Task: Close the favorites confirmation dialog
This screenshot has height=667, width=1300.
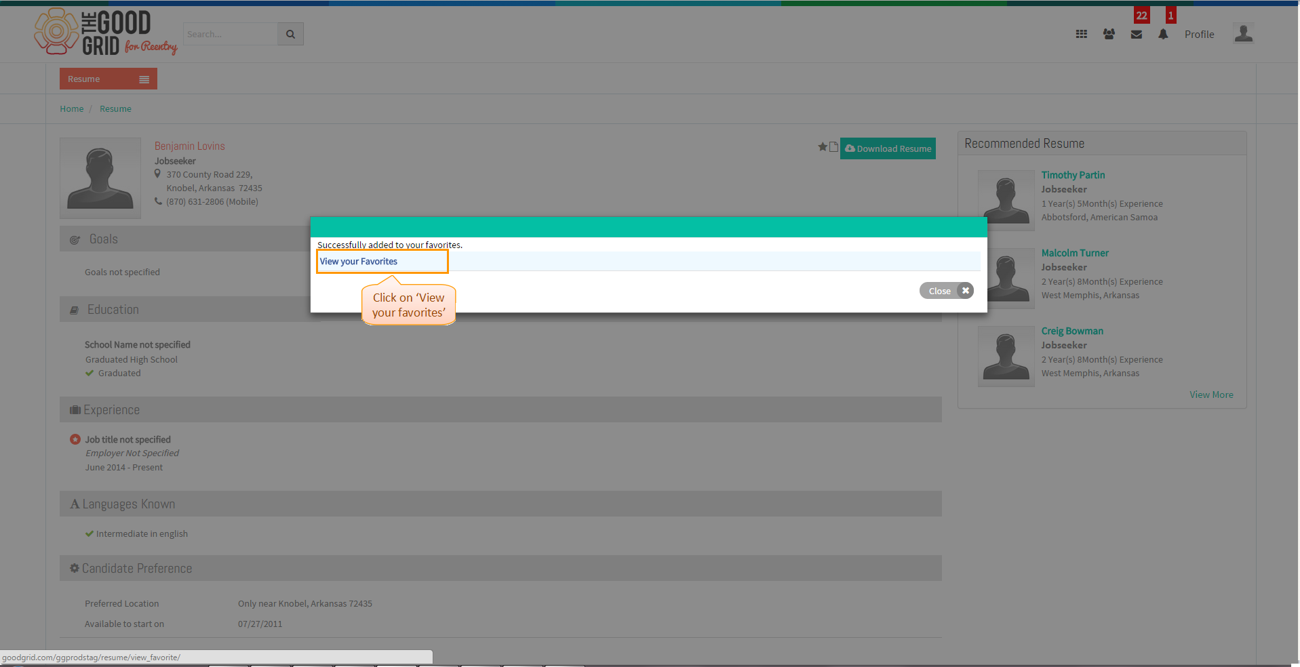Action: point(946,291)
